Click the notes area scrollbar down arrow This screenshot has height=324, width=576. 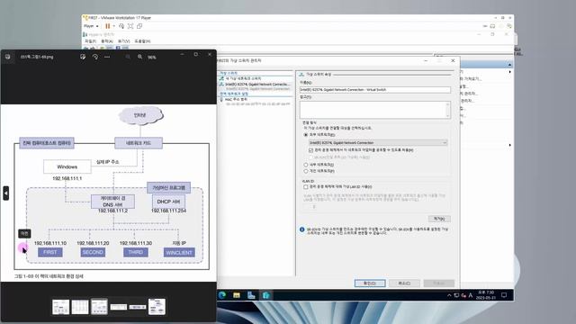(447, 116)
